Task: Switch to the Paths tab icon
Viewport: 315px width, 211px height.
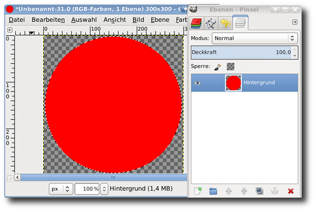Action: click(x=211, y=23)
